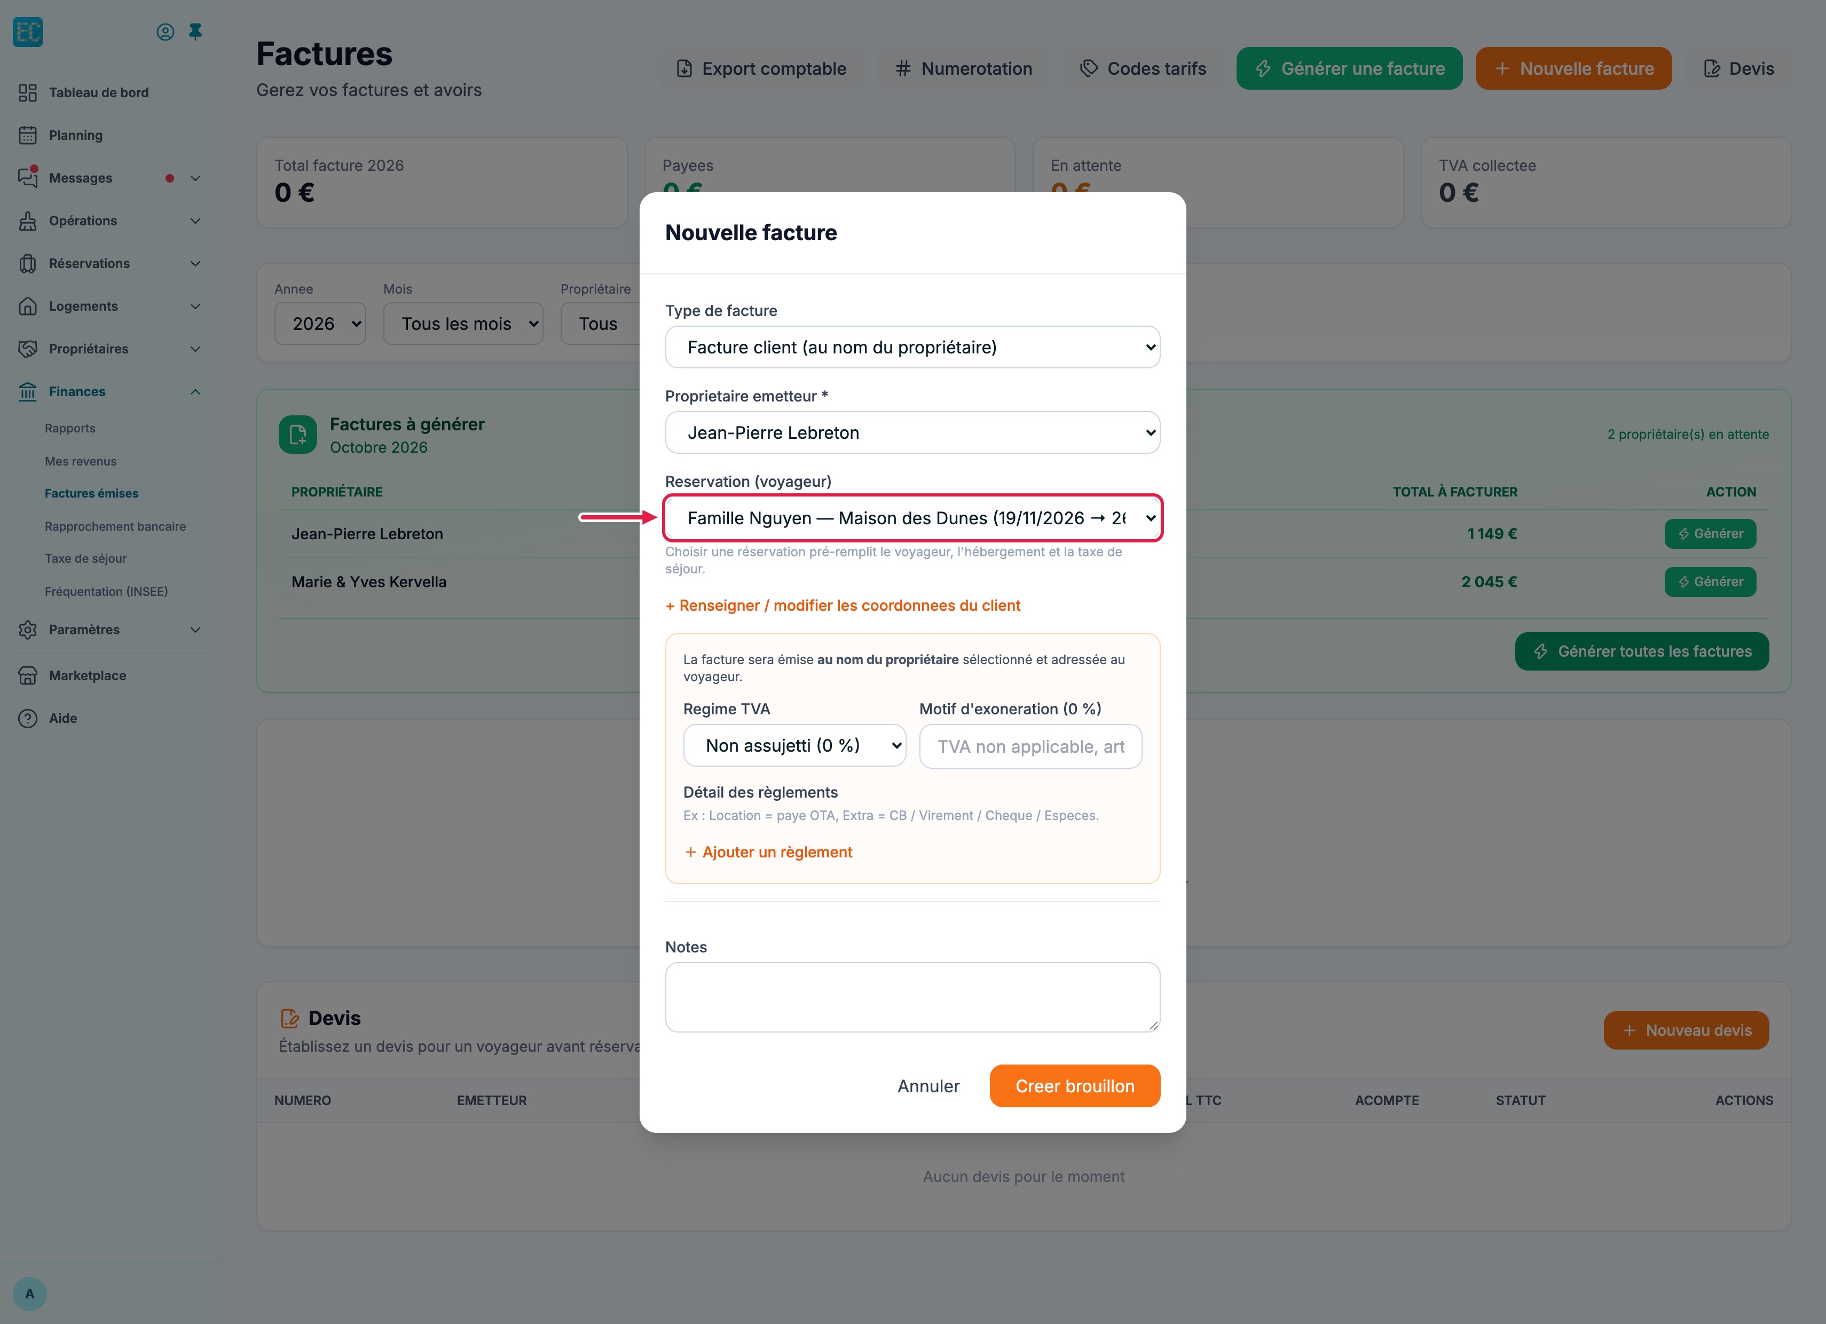This screenshot has height=1324, width=1826.
Task: Click the Marketplace store icon
Action: 28,675
